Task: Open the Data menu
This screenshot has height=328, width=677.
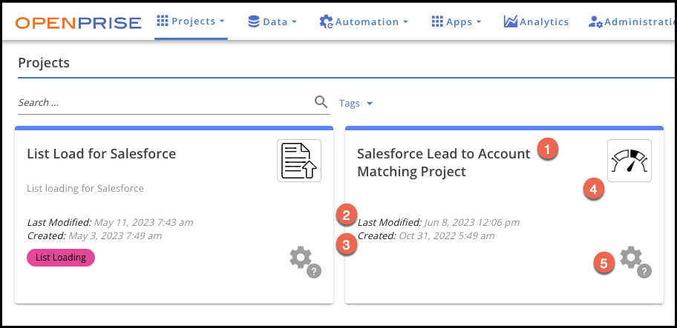Action: click(272, 21)
